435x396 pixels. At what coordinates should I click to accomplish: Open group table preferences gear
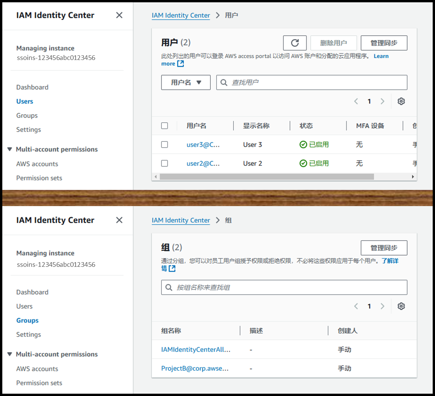click(x=401, y=306)
